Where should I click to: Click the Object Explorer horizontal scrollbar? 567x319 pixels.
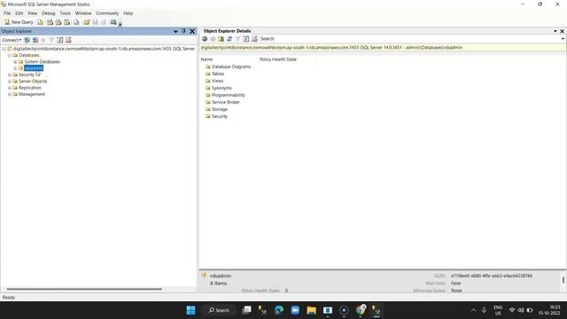click(x=84, y=289)
